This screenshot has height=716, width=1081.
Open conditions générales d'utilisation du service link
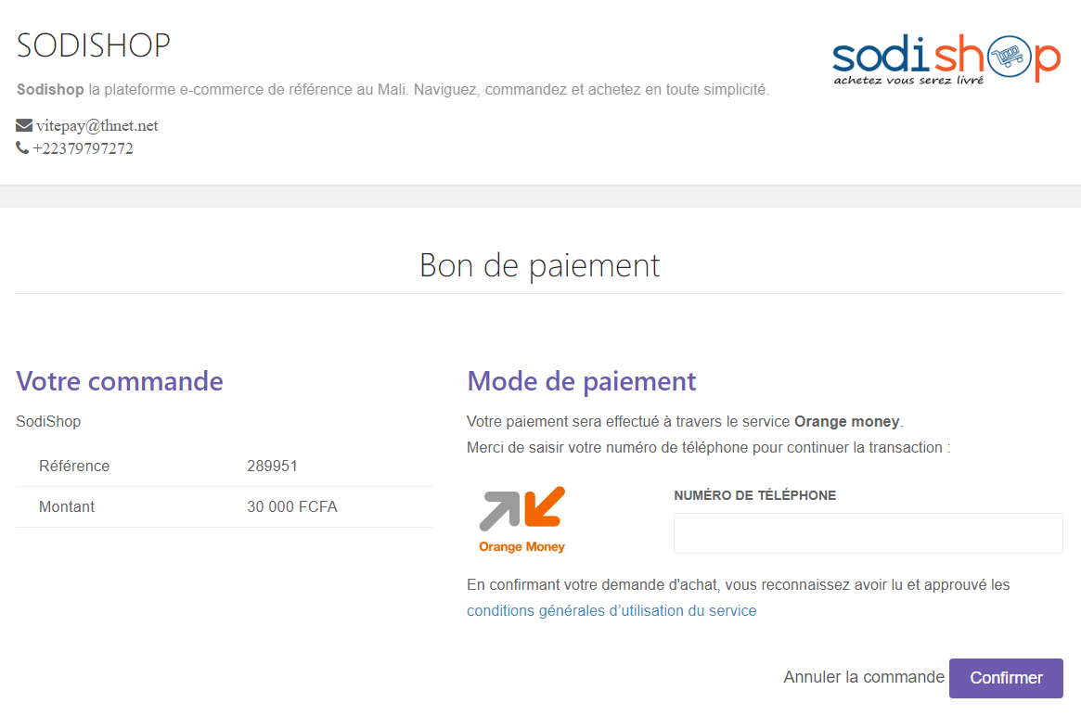[x=611, y=610]
